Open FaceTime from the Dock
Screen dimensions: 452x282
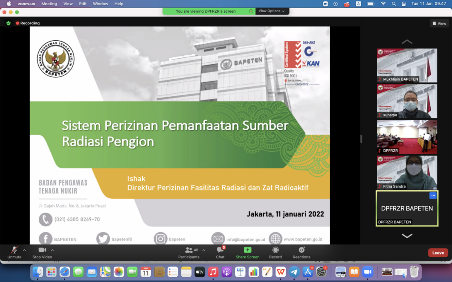coord(132,272)
